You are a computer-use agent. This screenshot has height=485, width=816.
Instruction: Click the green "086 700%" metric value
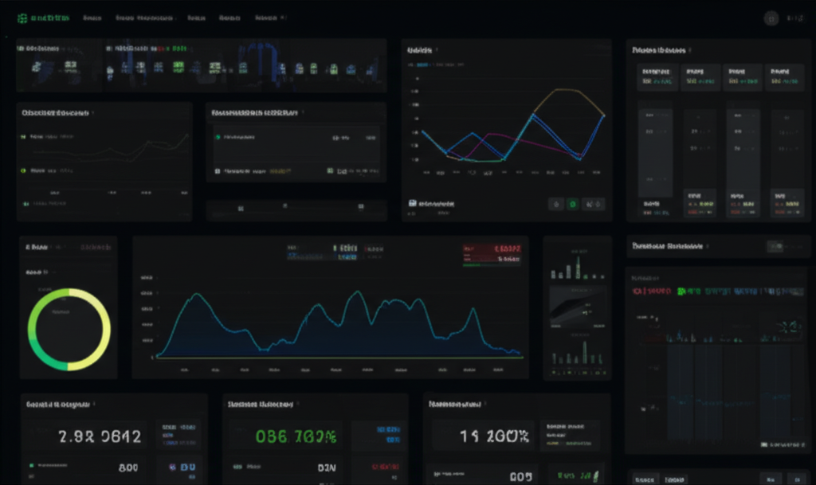tap(296, 436)
